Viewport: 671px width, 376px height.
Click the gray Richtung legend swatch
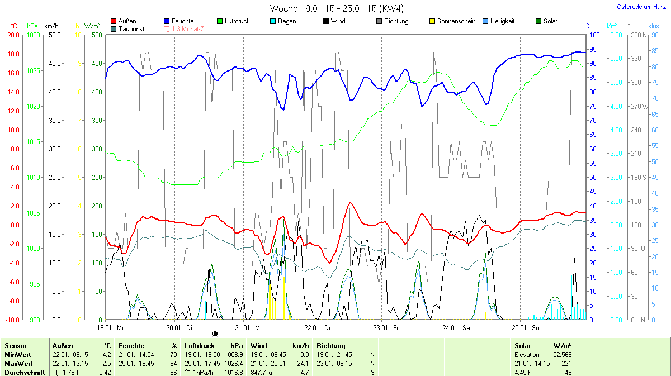tap(379, 21)
